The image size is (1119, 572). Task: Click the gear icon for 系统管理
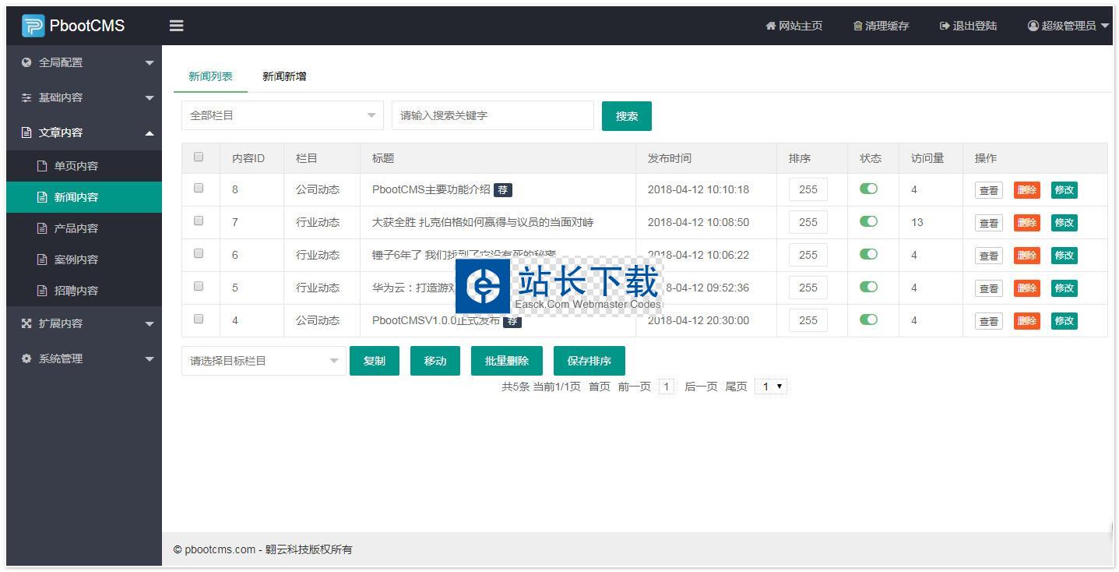[26, 358]
